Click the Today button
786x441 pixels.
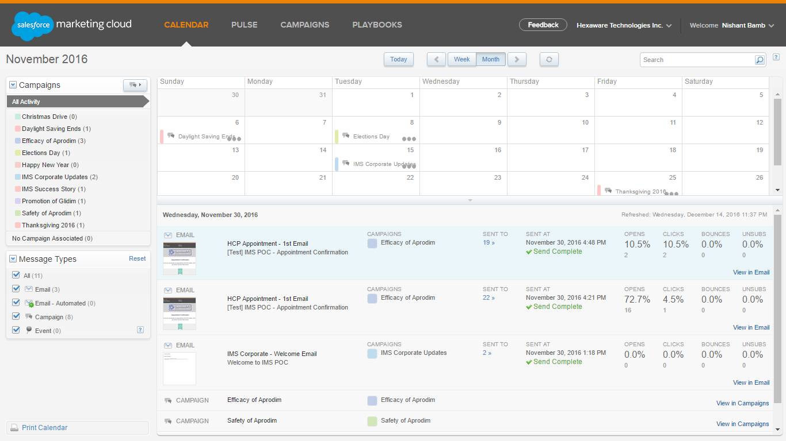tap(398, 59)
